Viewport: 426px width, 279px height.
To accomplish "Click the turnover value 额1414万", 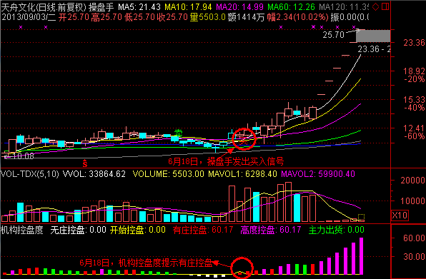I will pos(246,17).
